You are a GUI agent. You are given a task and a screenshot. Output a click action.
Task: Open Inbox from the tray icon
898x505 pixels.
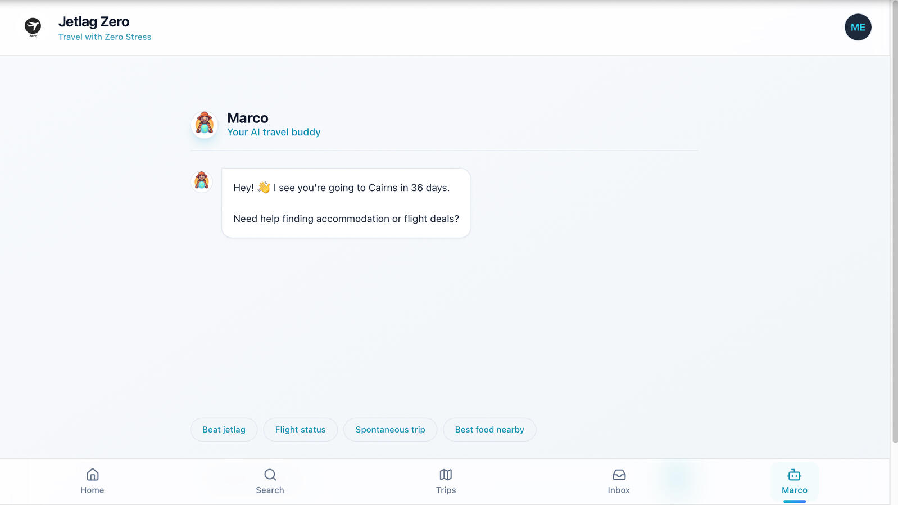pos(619,475)
